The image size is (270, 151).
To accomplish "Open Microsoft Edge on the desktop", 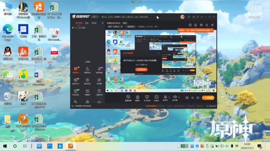I will point(8,33).
